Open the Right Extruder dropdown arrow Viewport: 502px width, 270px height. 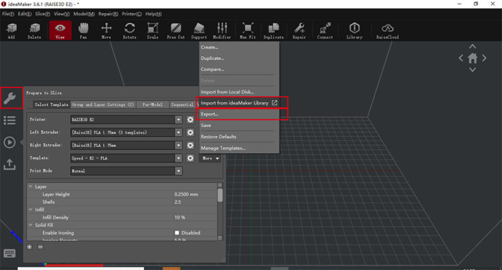178,145
